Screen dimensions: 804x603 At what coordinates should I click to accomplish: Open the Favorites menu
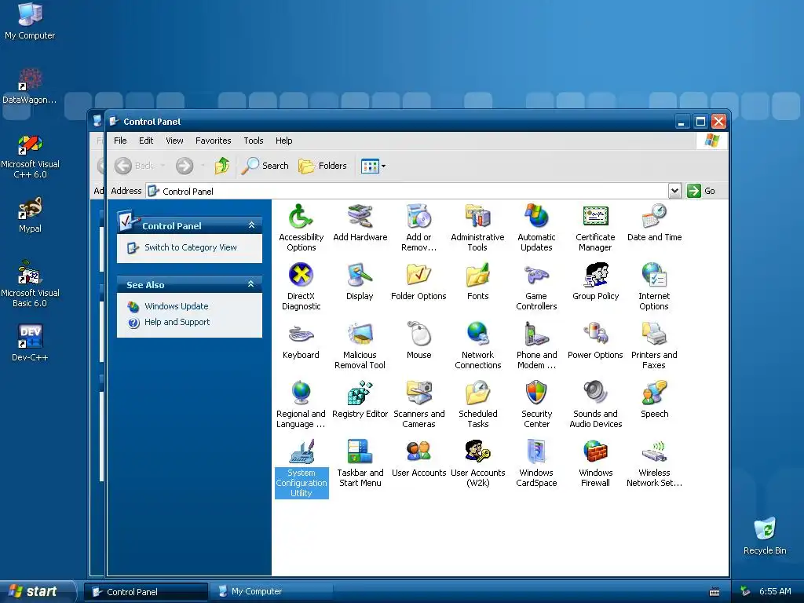click(214, 141)
